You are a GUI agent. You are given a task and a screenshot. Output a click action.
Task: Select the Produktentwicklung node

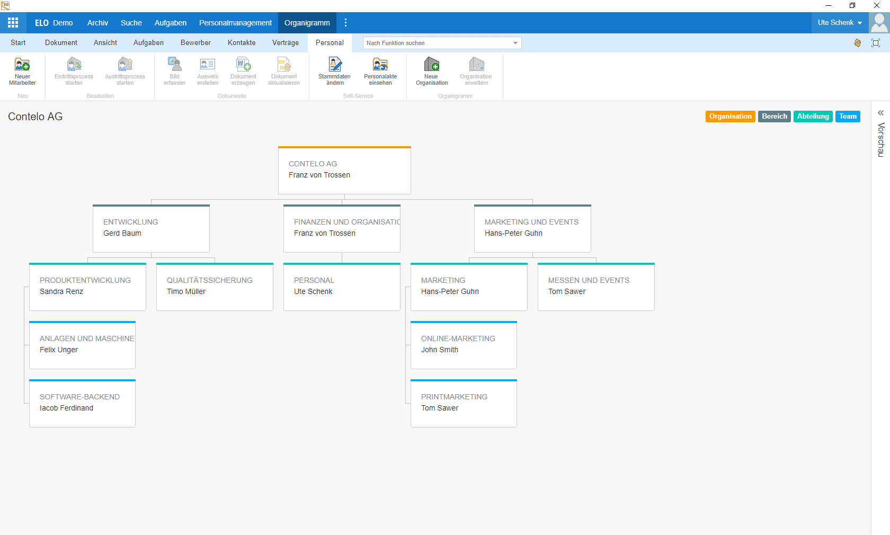[x=87, y=287]
